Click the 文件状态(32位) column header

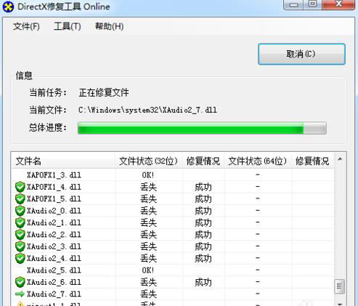tap(148, 161)
